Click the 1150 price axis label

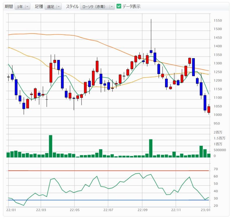pyautogui.click(x=218, y=89)
